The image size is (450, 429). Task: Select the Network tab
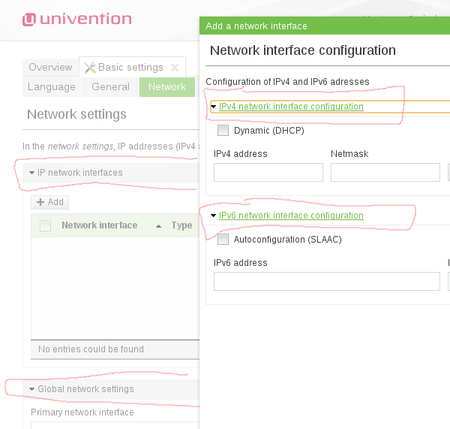166,87
